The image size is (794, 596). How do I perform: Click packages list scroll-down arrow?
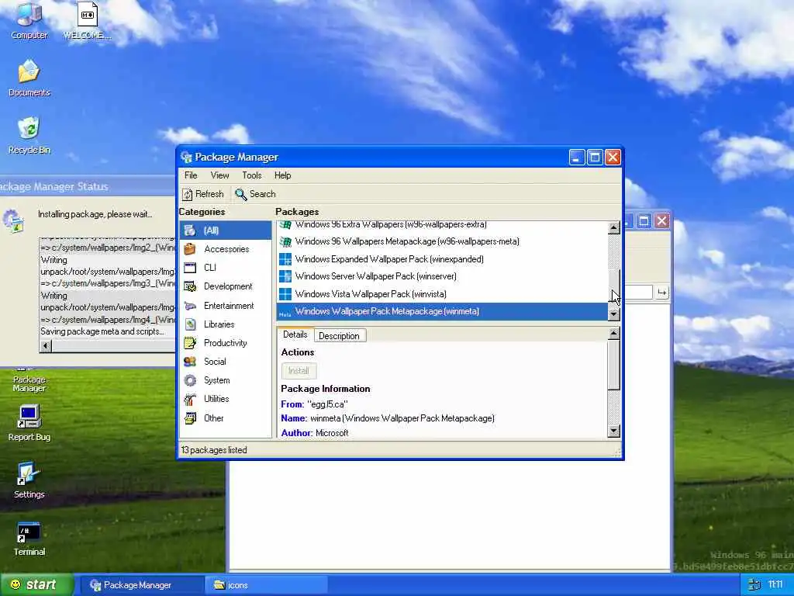[614, 314]
